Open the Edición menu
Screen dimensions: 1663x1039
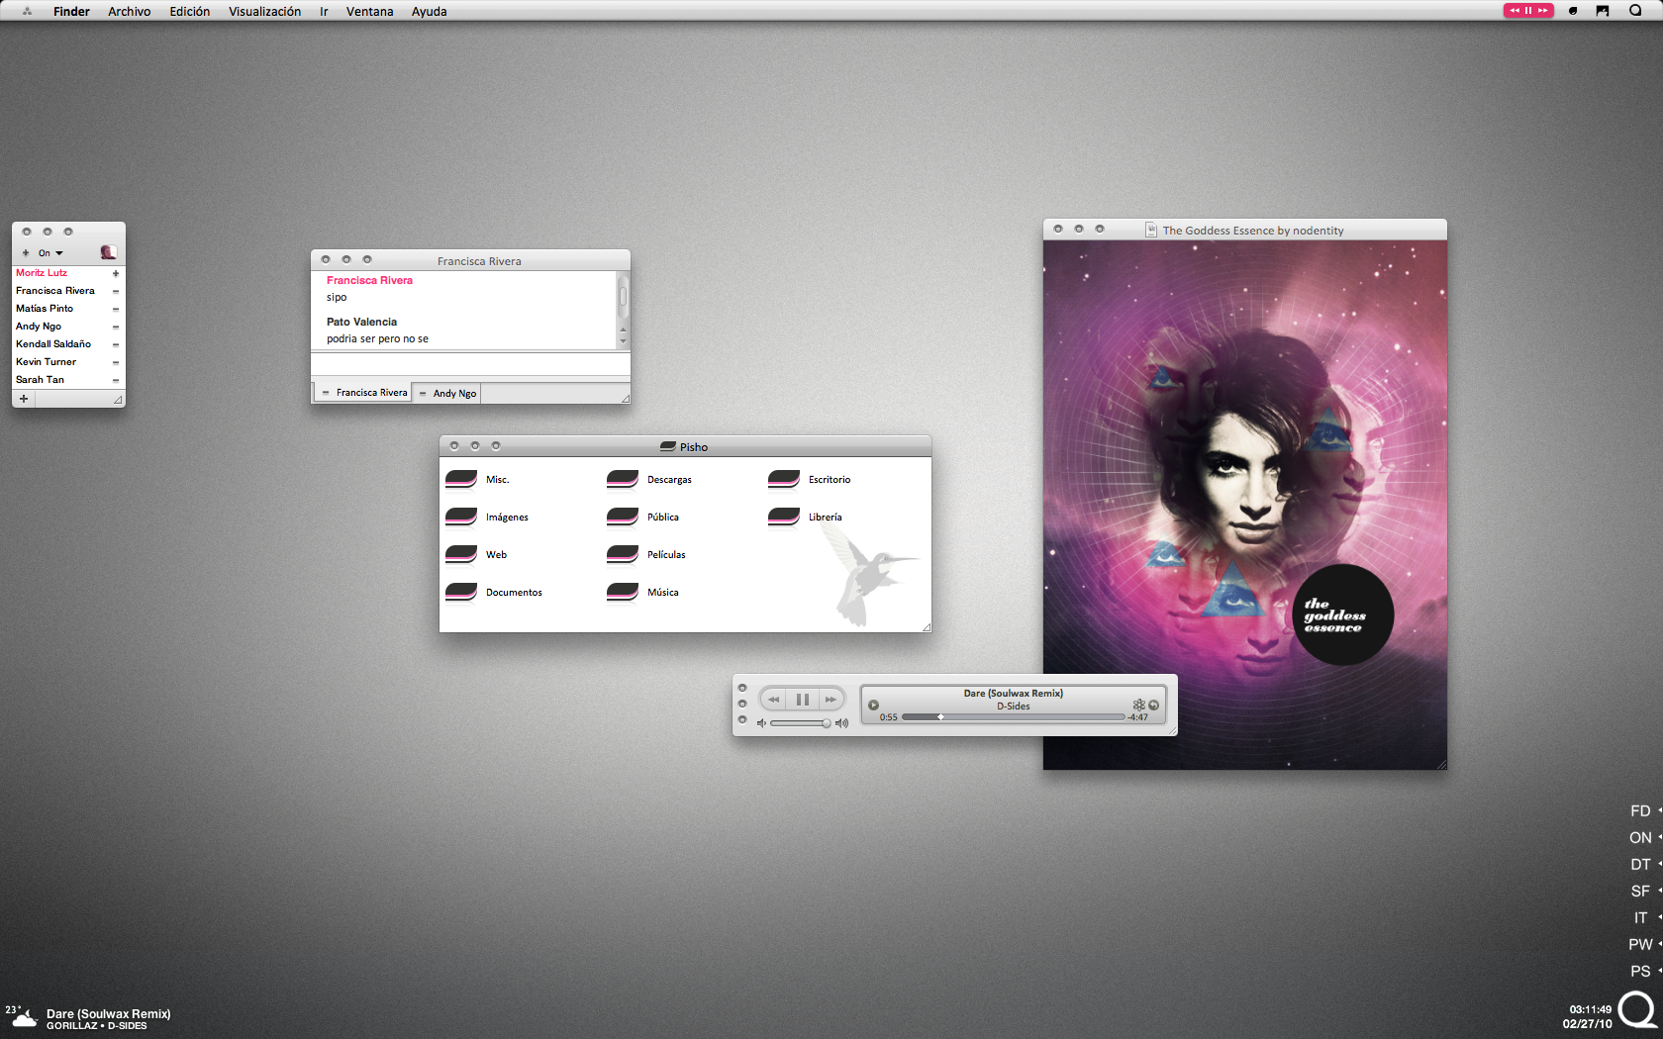pyautogui.click(x=190, y=11)
